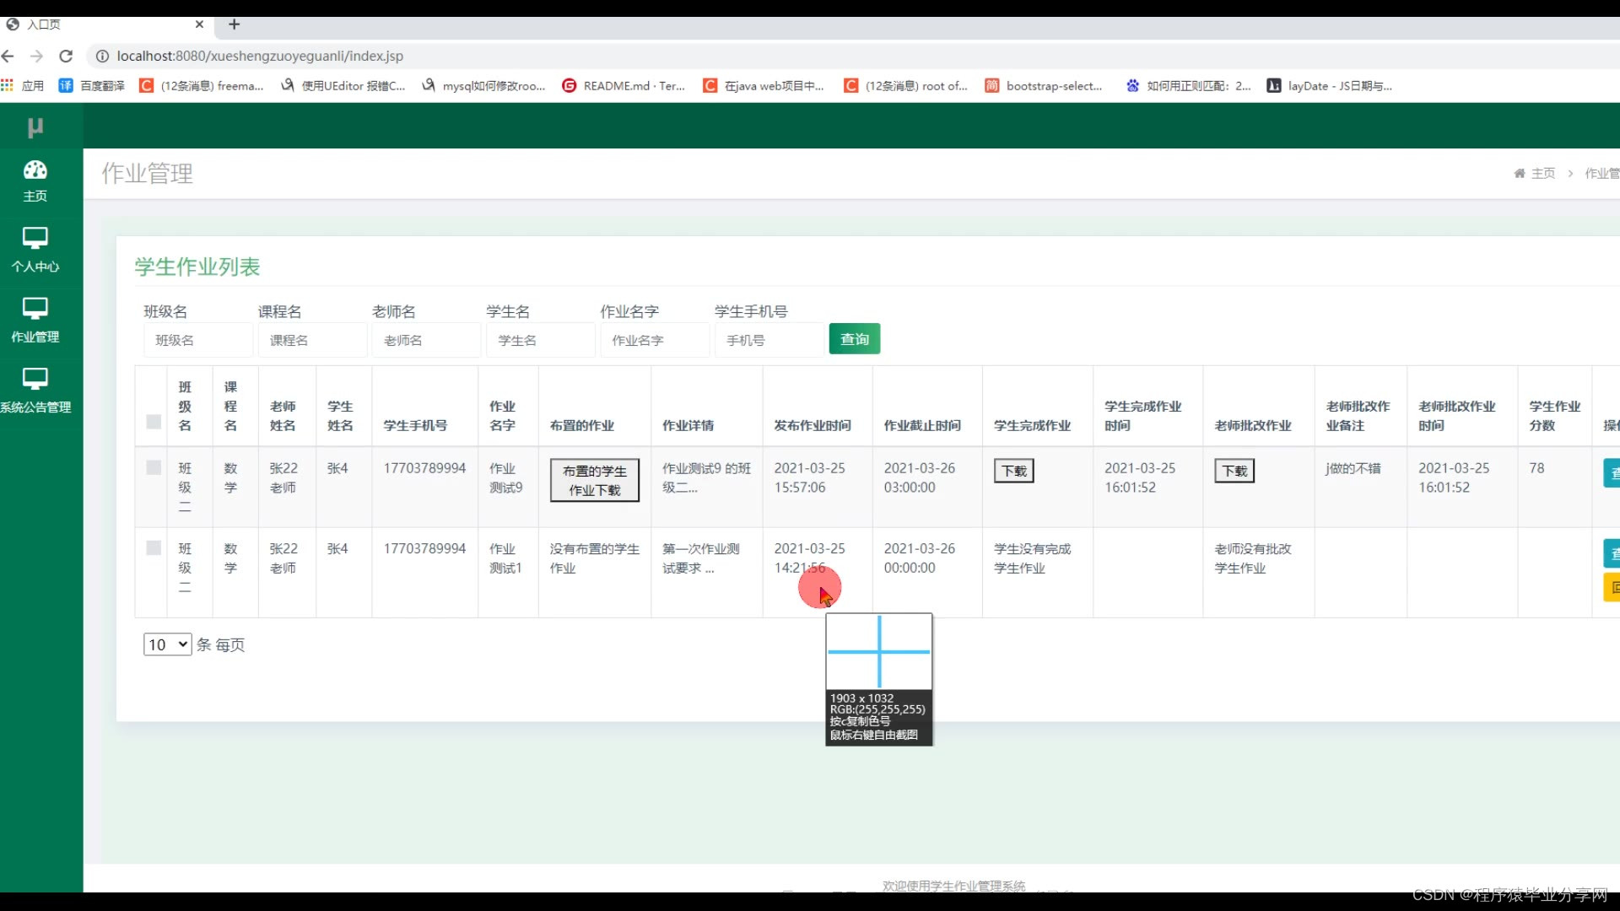Open the 10 条每页 page size dropdown
This screenshot has height=911, width=1620.
(168, 644)
